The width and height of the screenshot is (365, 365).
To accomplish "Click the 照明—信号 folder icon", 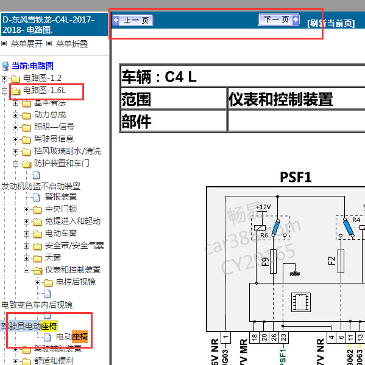I will pyautogui.click(x=26, y=127).
